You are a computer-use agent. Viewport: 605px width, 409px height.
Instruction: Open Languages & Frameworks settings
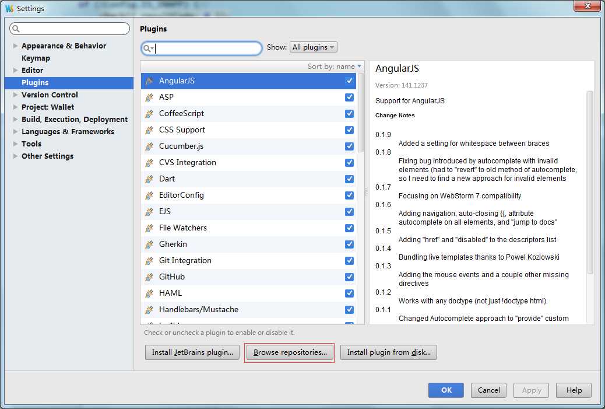[68, 131]
